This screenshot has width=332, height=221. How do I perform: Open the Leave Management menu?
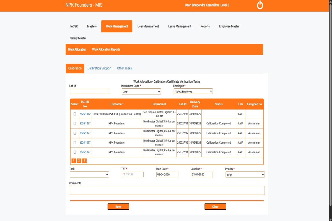click(x=180, y=27)
